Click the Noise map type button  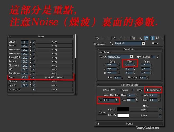click(155, 43)
